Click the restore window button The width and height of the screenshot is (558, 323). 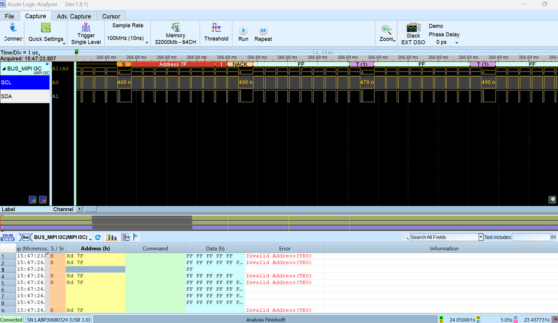tap(545, 4)
